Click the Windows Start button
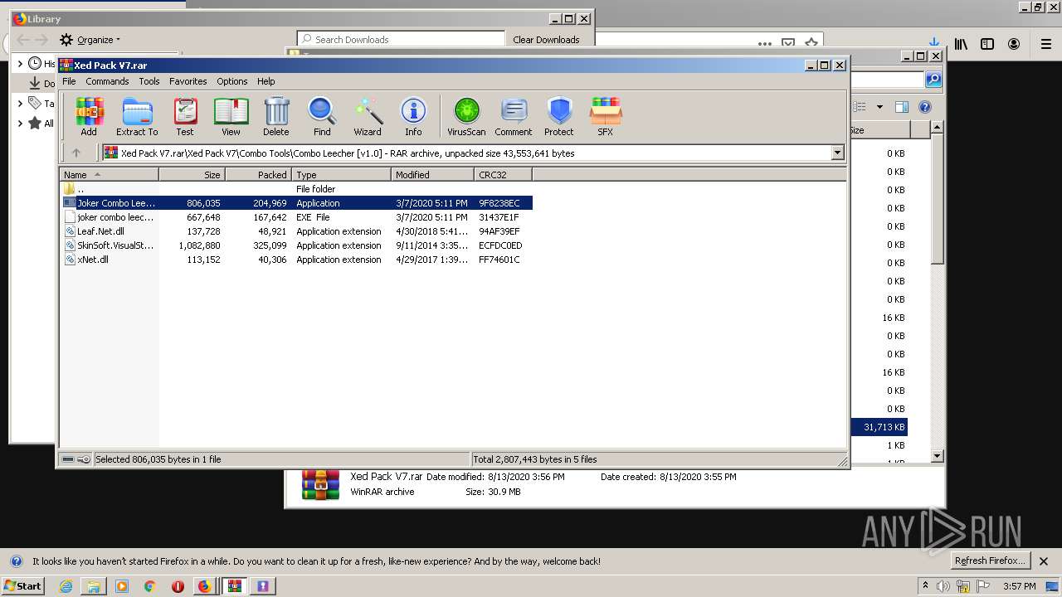Viewport: 1062px width, 597px height. (x=22, y=585)
